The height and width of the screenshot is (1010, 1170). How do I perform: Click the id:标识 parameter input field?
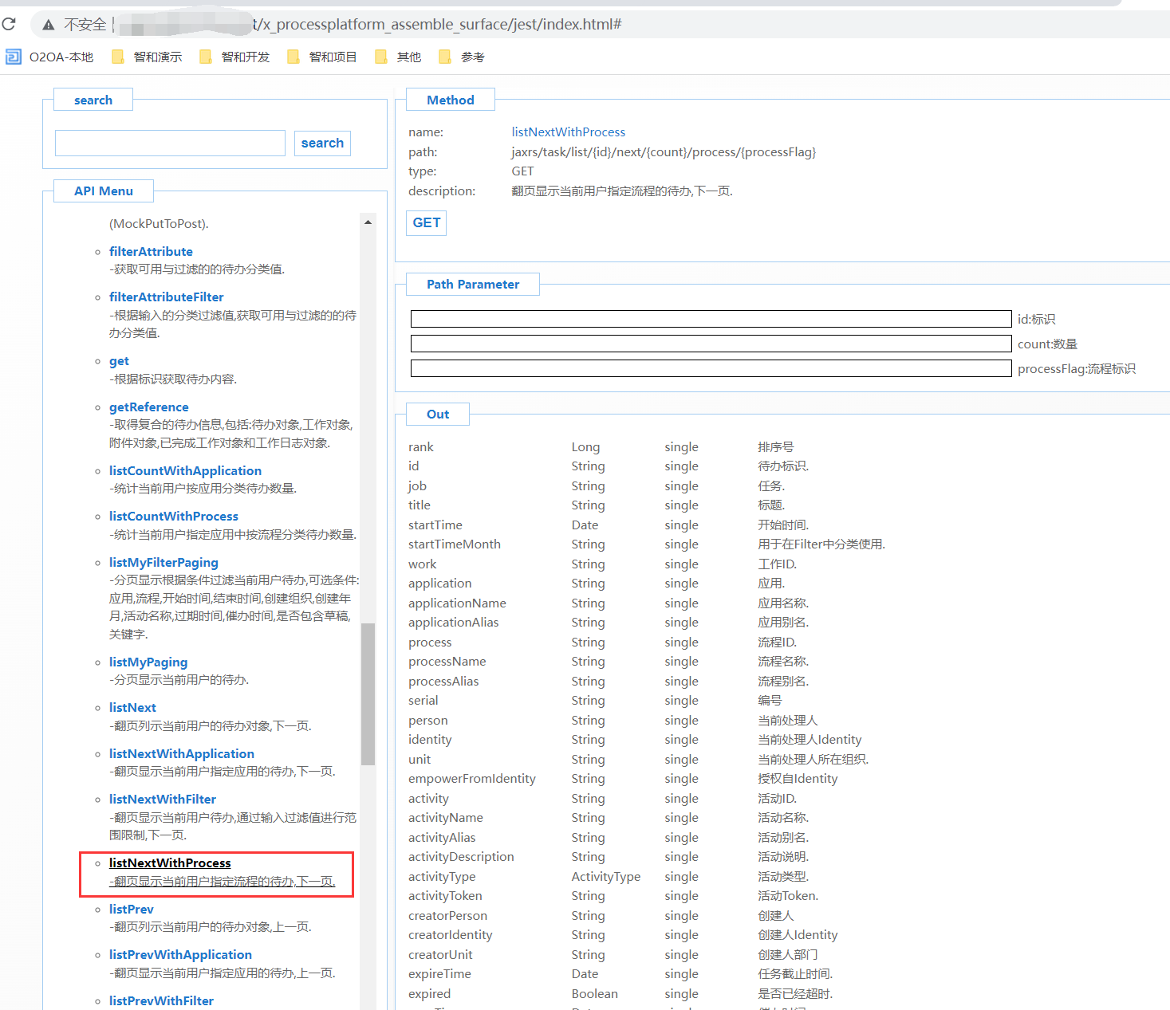tap(711, 319)
